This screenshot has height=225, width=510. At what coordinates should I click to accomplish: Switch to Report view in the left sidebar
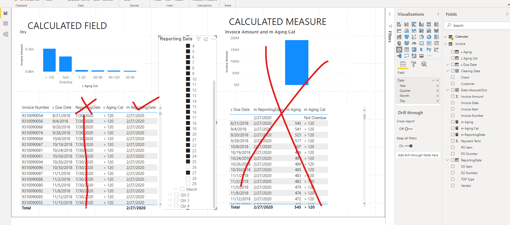click(6, 13)
